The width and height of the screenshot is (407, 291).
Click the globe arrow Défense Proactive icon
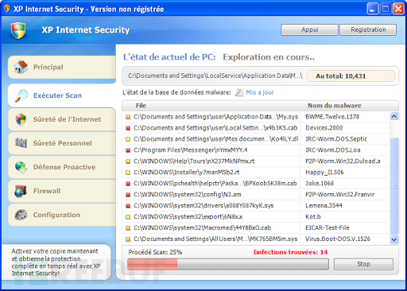tap(21, 167)
